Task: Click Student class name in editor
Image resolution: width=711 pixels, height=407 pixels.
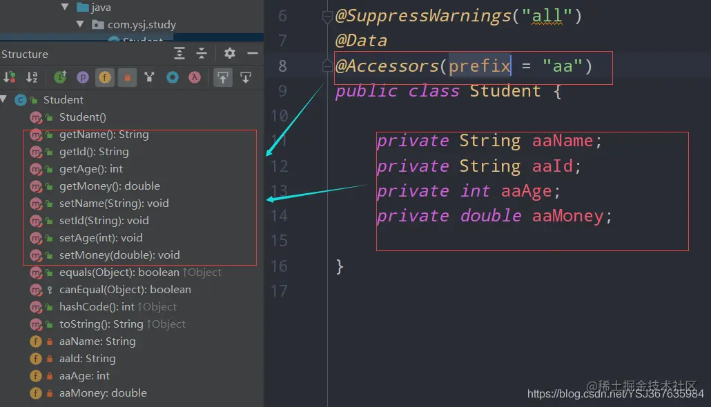Action: 505,91
